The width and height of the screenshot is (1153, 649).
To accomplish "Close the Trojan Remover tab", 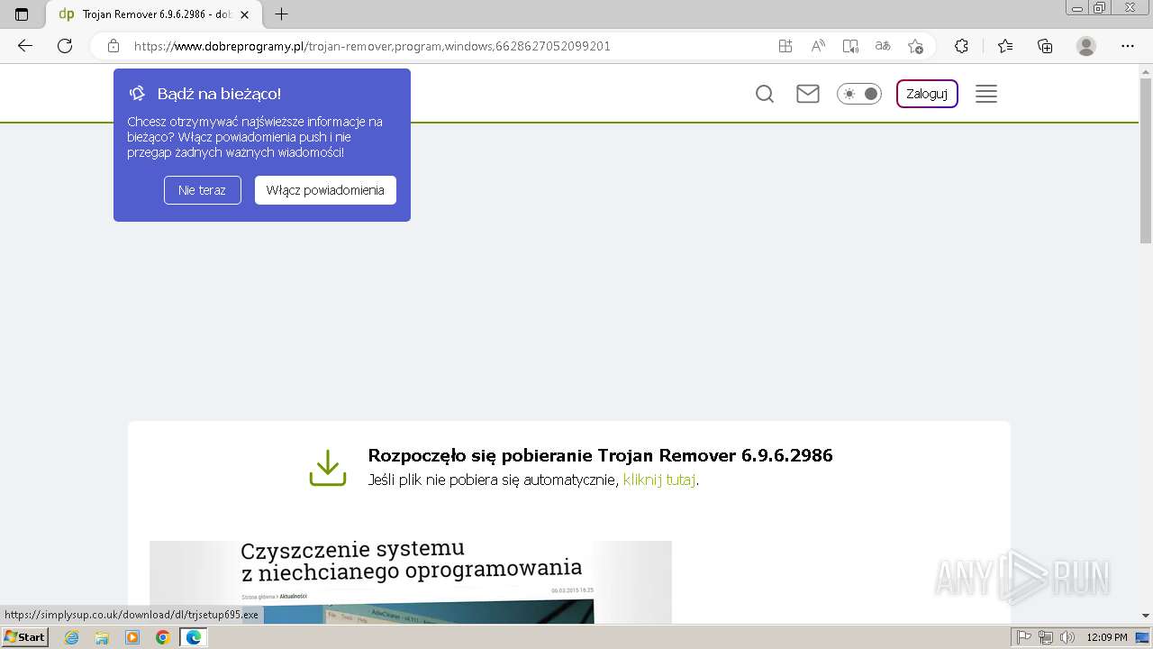I will [x=244, y=14].
